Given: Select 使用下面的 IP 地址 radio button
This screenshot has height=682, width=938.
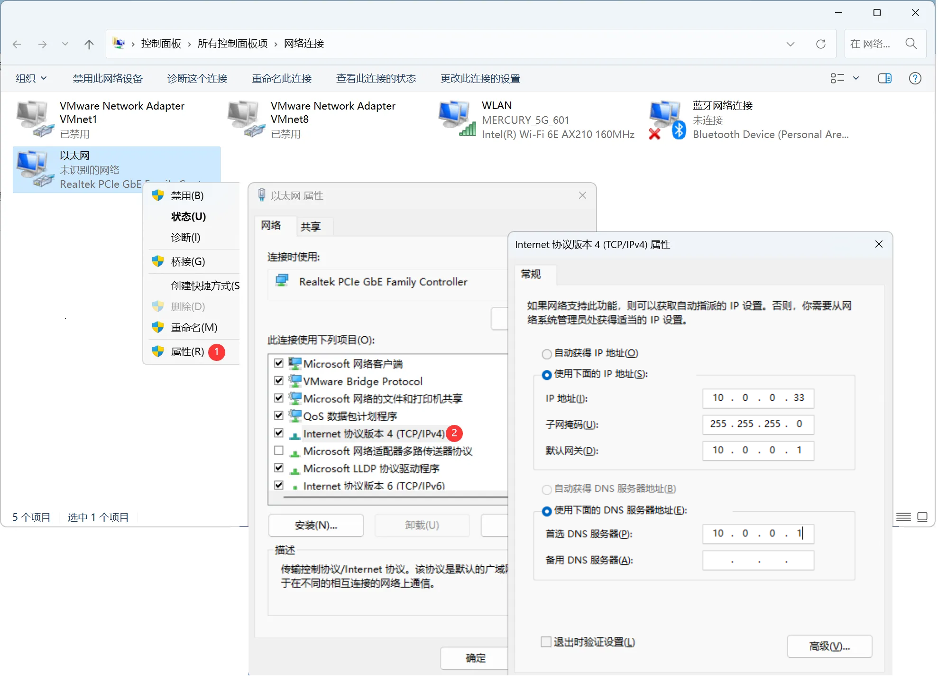Looking at the screenshot, I should pos(546,375).
